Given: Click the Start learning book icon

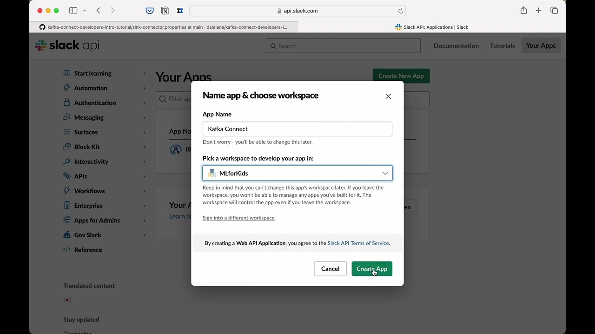Looking at the screenshot, I should [67, 73].
